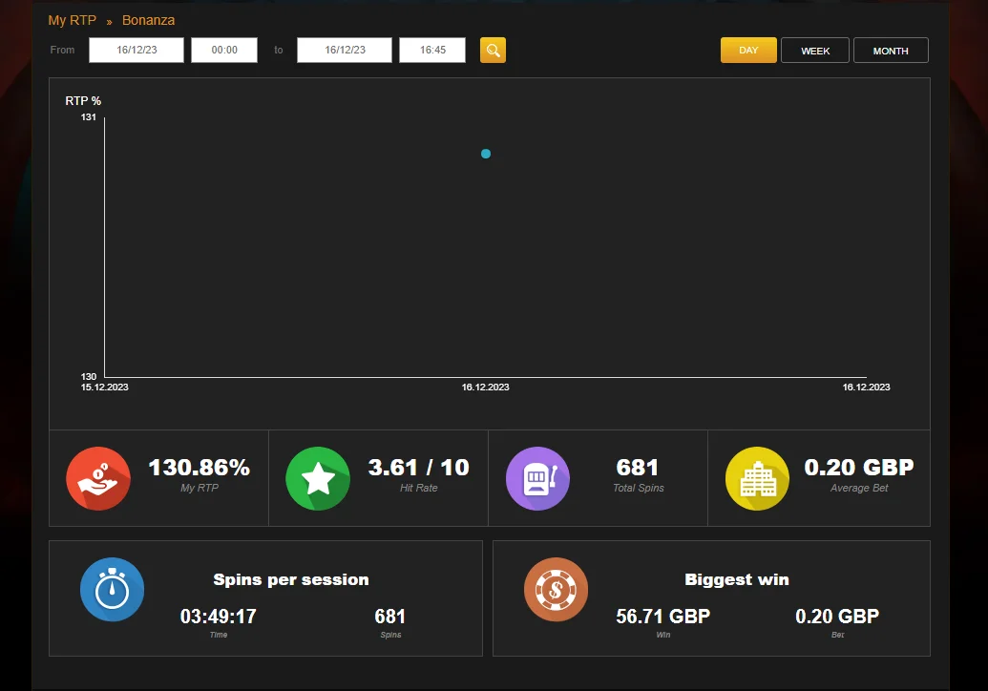Click the blue stopwatch Spins per session icon
The image size is (988, 691).
tap(112, 589)
